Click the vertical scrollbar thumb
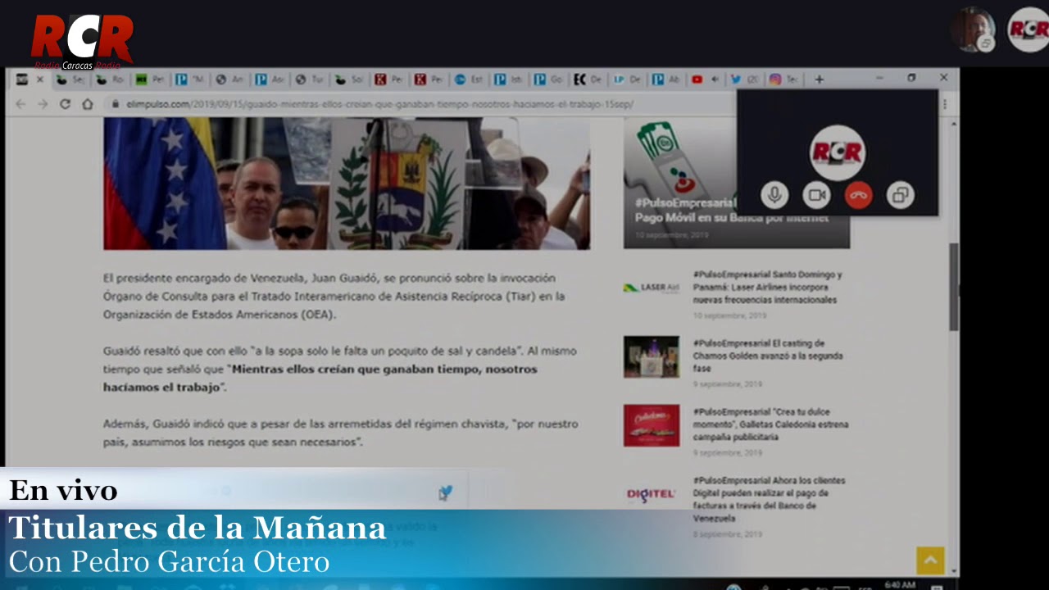 [954, 287]
